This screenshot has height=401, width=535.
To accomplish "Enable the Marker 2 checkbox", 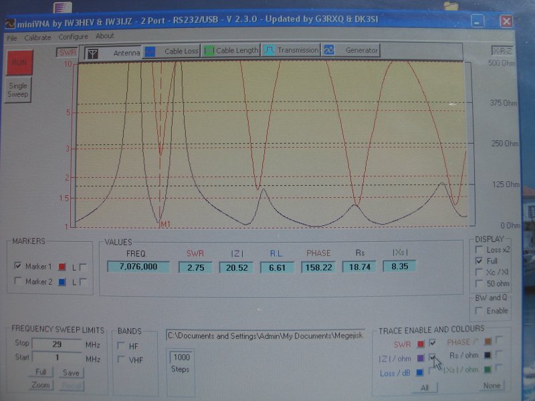I will pos(17,281).
